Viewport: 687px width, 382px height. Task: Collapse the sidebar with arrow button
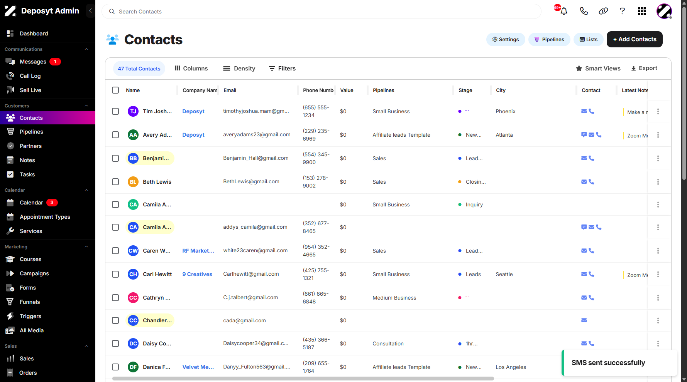tap(90, 11)
